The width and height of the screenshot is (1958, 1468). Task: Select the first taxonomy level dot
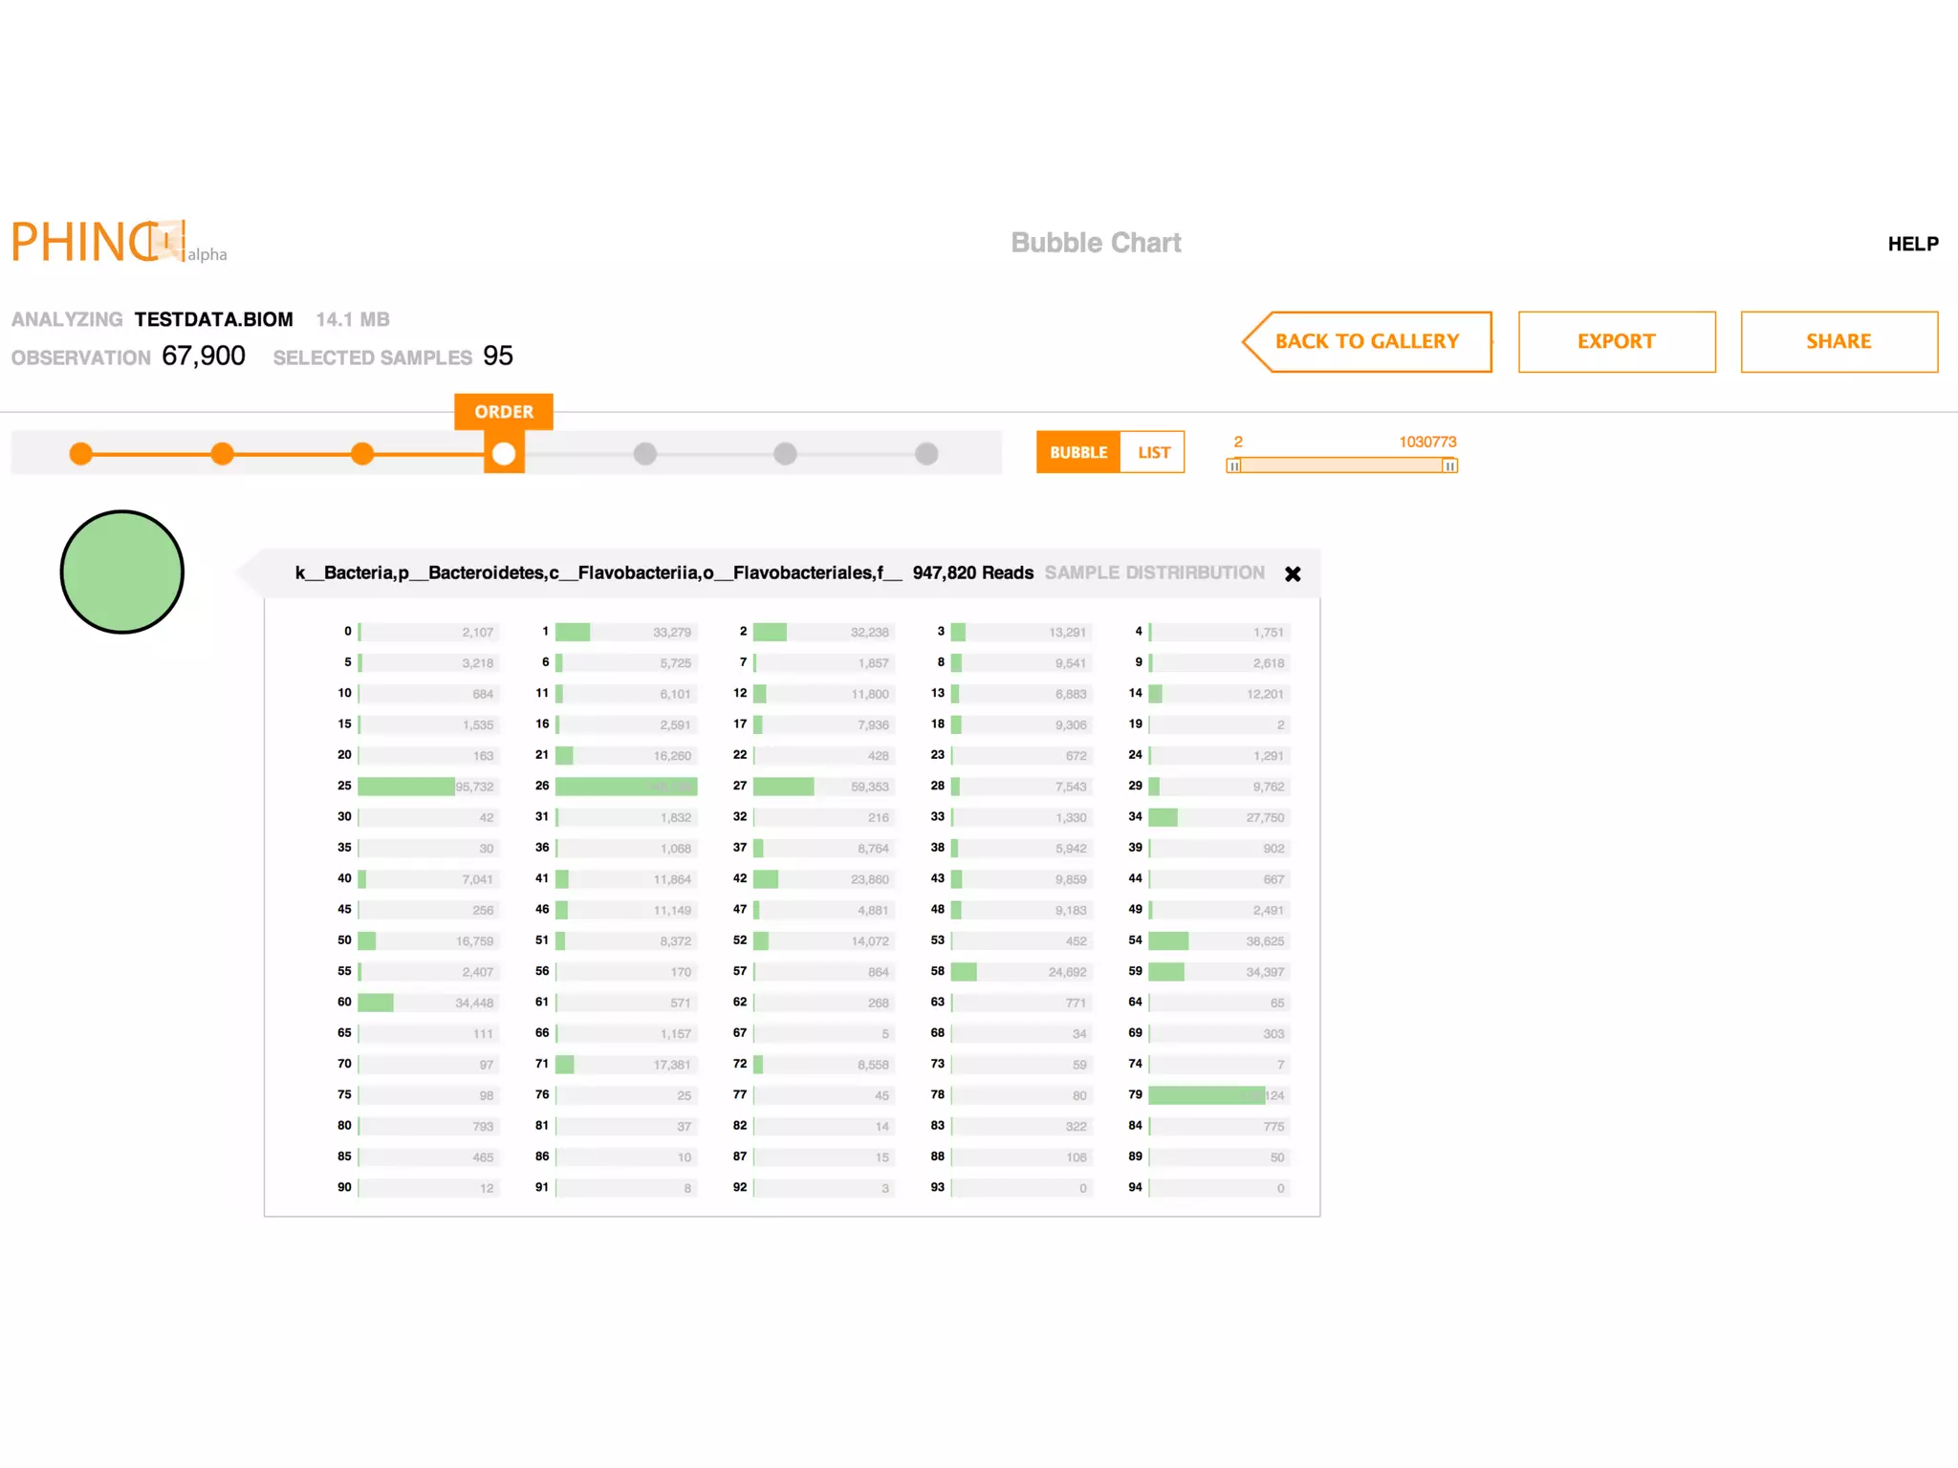[x=81, y=454]
